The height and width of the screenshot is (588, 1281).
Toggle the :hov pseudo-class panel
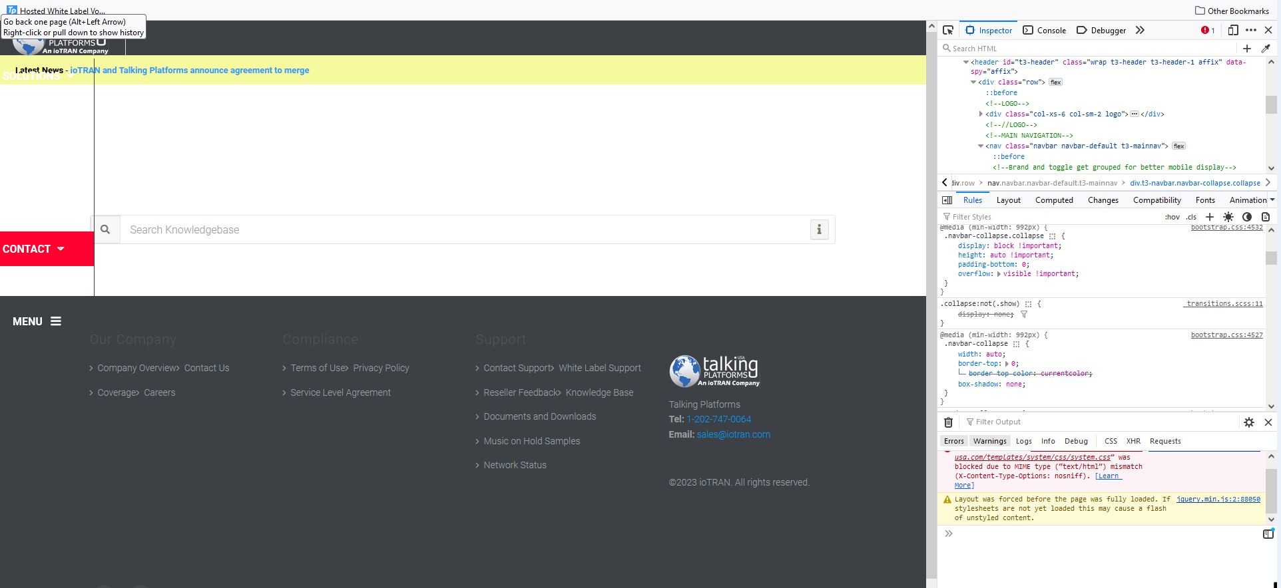pyautogui.click(x=1172, y=217)
